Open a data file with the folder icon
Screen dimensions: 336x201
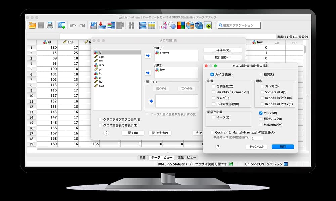32,26
